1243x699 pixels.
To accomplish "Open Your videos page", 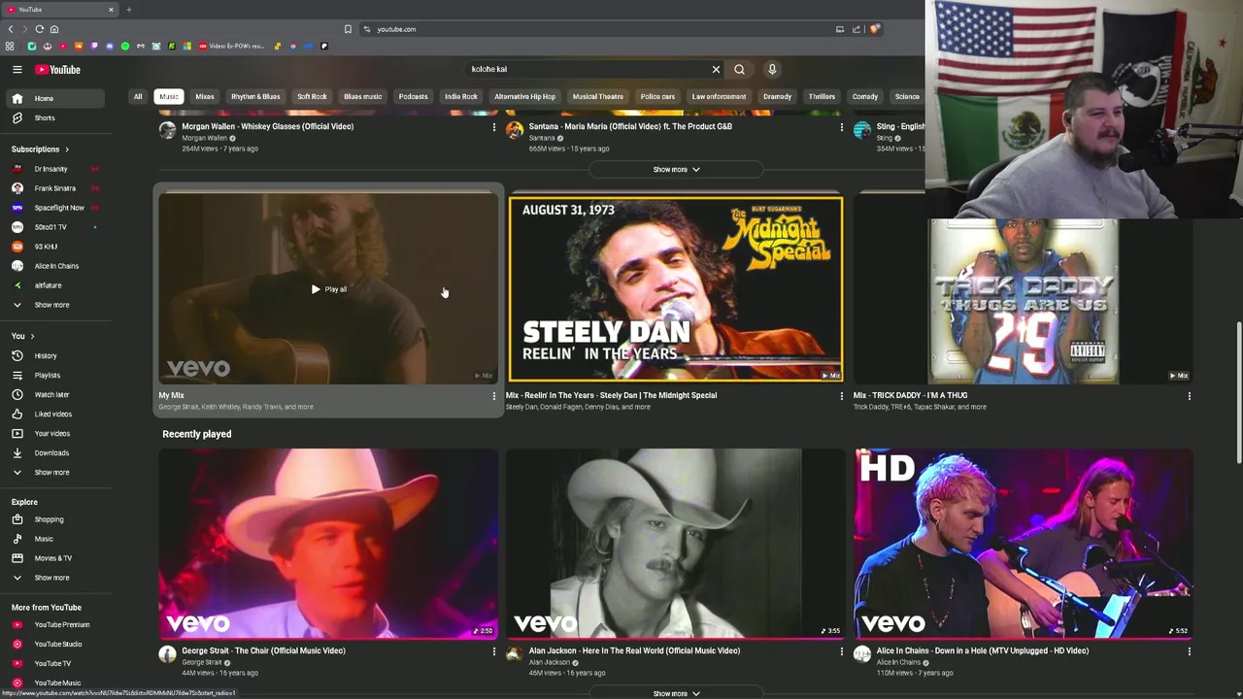I will (53, 433).
